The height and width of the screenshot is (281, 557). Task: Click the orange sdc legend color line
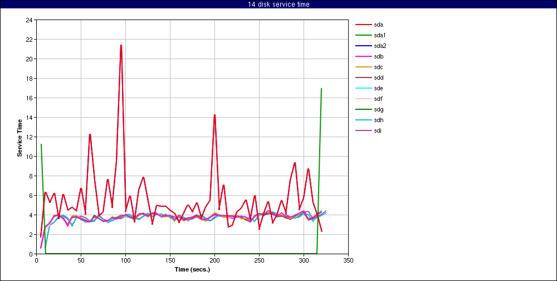pyautogui.click(x=363, y=67)
